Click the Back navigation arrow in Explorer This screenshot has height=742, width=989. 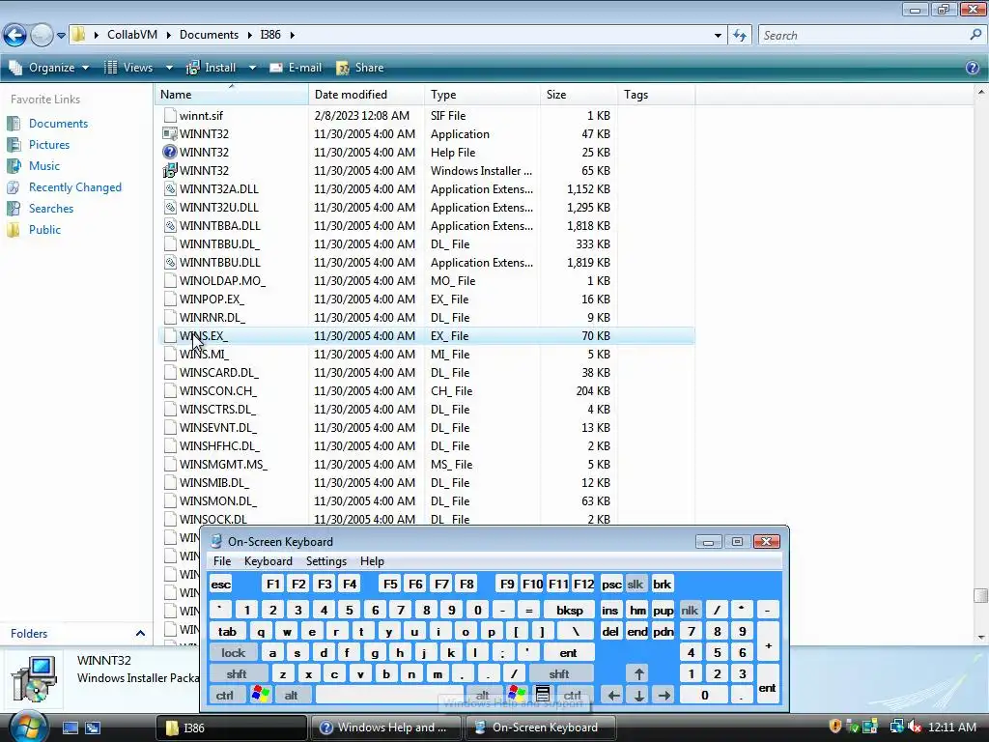pos(15,35)
